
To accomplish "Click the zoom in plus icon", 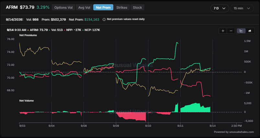I will pyautogui.click(x=223, y=31).
